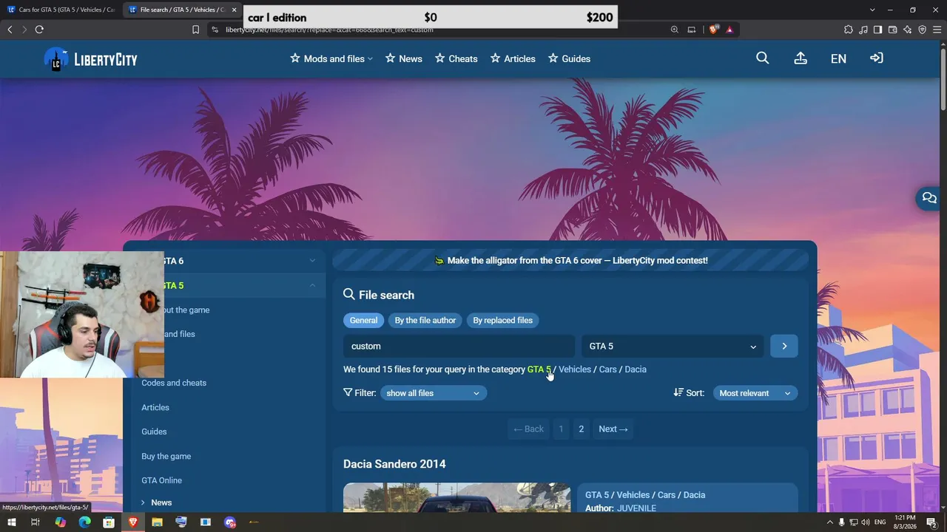Show hidden system tray icons
The width and height of the screenshot is (947, 532).
(829, 522)
